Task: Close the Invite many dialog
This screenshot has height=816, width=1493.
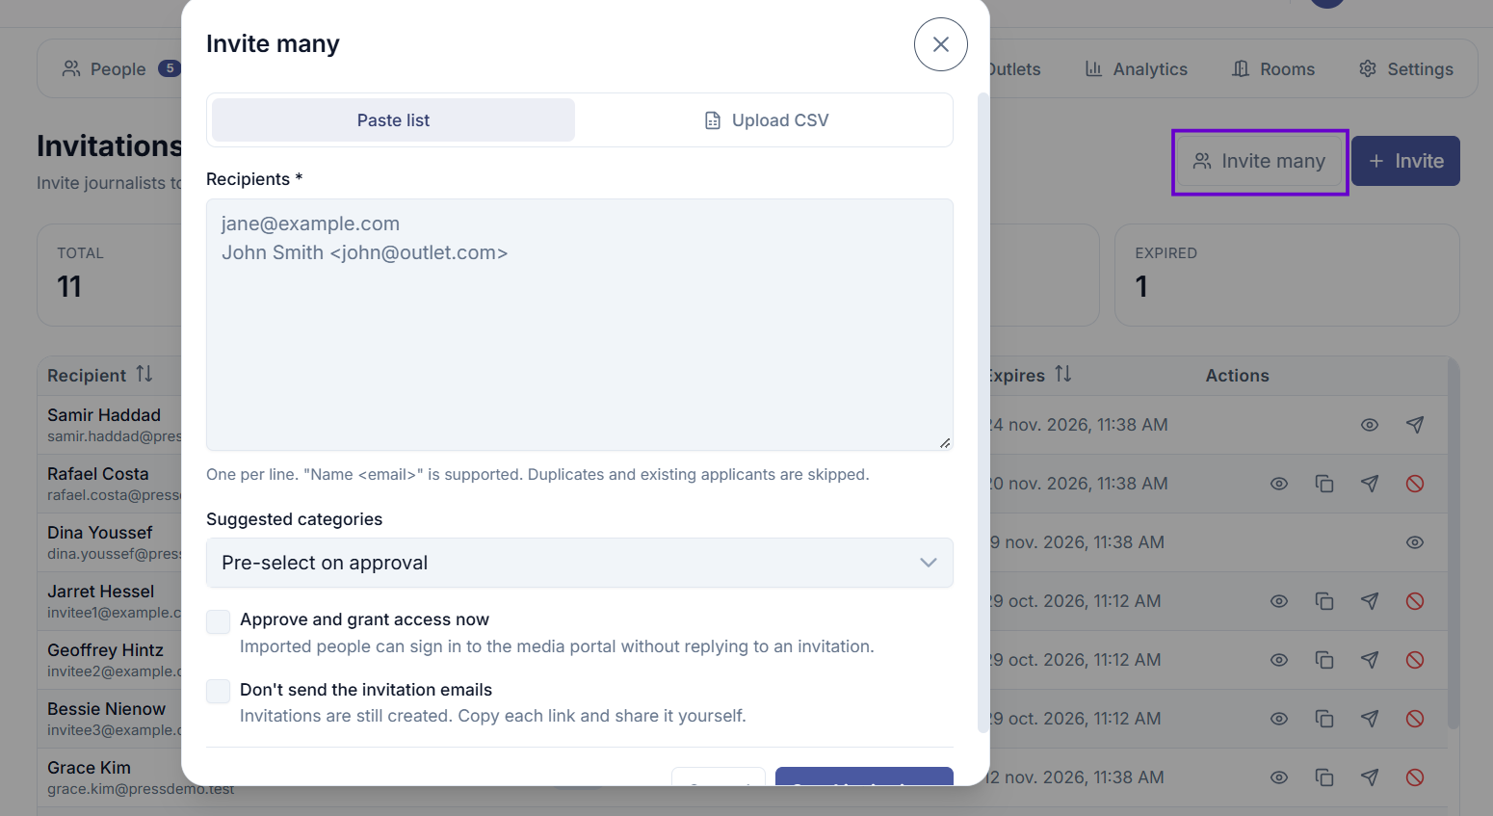Action: [941, 44]
